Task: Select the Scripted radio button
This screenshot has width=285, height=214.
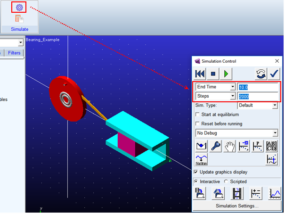Action: point(226,181)
